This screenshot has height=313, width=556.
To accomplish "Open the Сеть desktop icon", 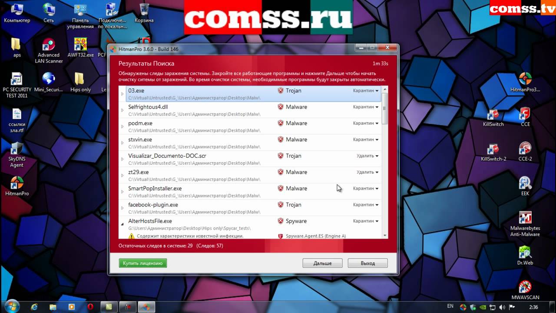I will [x=49, y=13].
